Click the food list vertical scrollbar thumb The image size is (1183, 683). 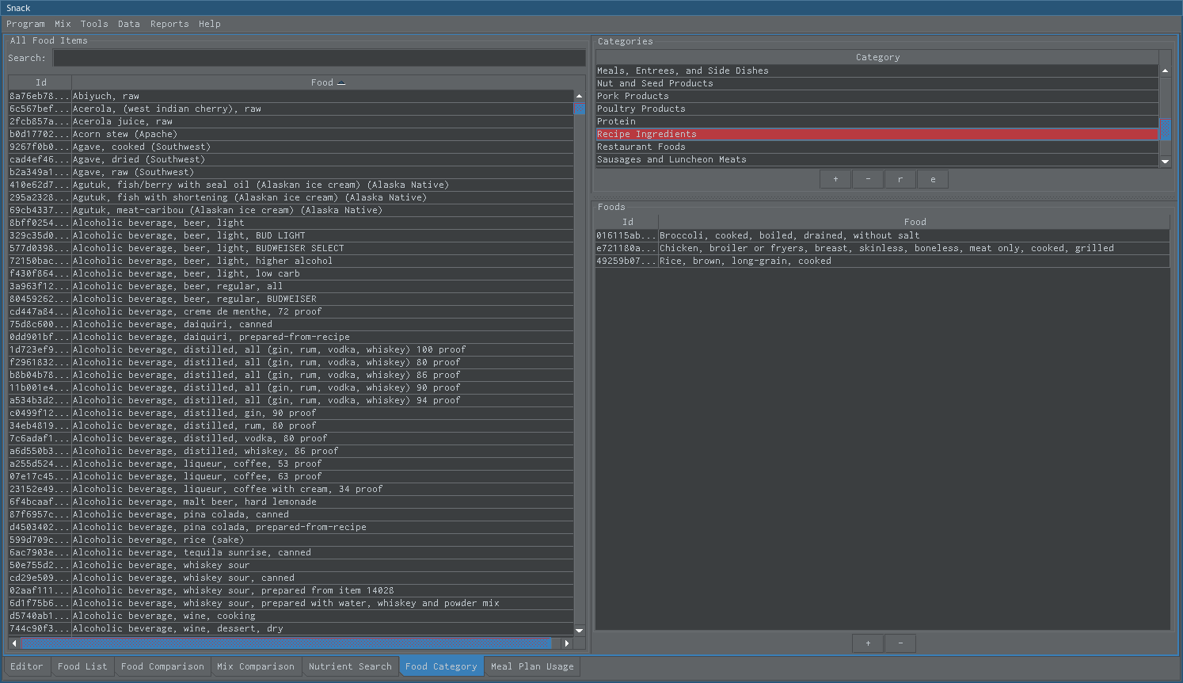click(580, 108)
